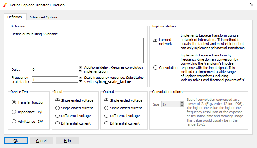
Task: Select Impedance - V/I device type
Action: (x=14, y=112)
